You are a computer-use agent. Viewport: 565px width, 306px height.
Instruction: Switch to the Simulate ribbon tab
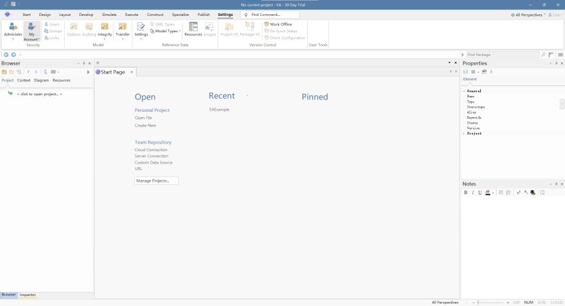coord(109,15)
